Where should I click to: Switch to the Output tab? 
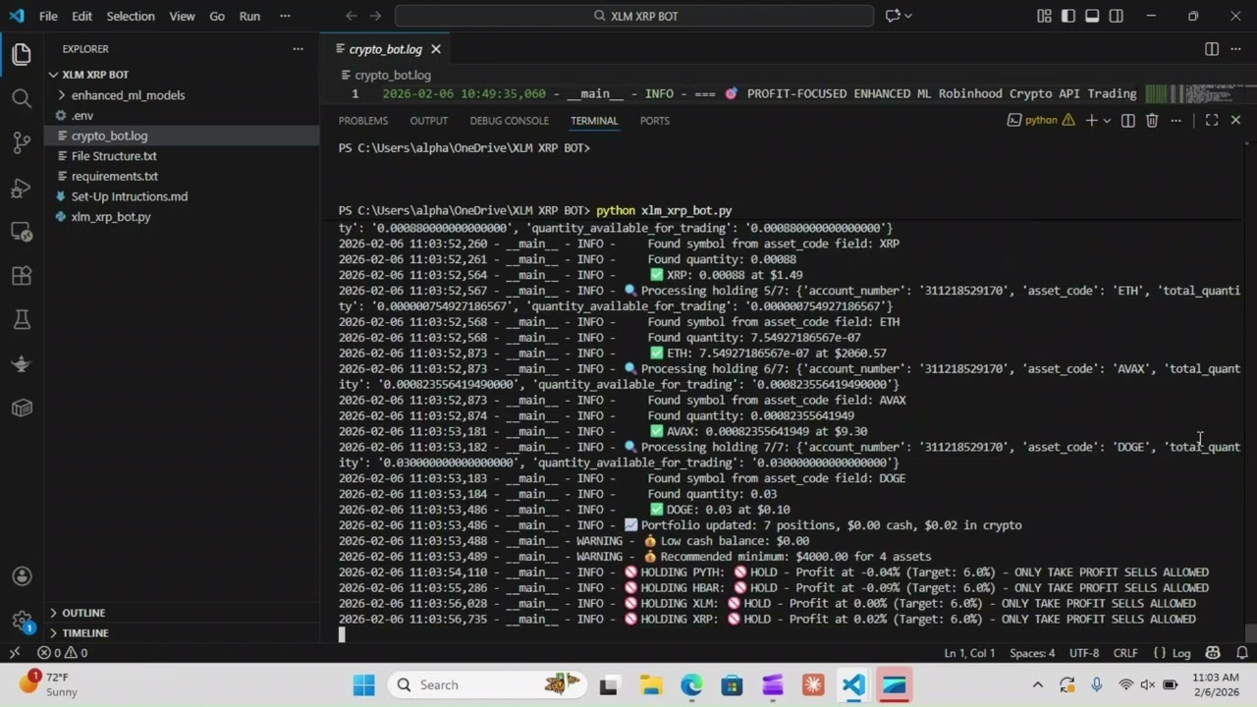429,121
